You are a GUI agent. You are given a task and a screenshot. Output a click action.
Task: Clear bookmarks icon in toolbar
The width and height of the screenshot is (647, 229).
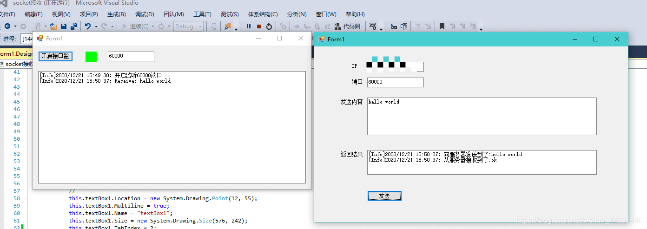(473, 26)
